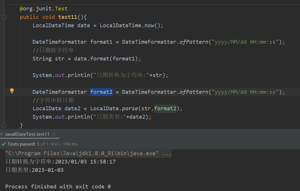Click the yellow lightbulb quick-fix icon
Image resolution: width=300 pixels, height=191 pixels.
[12, 91]
